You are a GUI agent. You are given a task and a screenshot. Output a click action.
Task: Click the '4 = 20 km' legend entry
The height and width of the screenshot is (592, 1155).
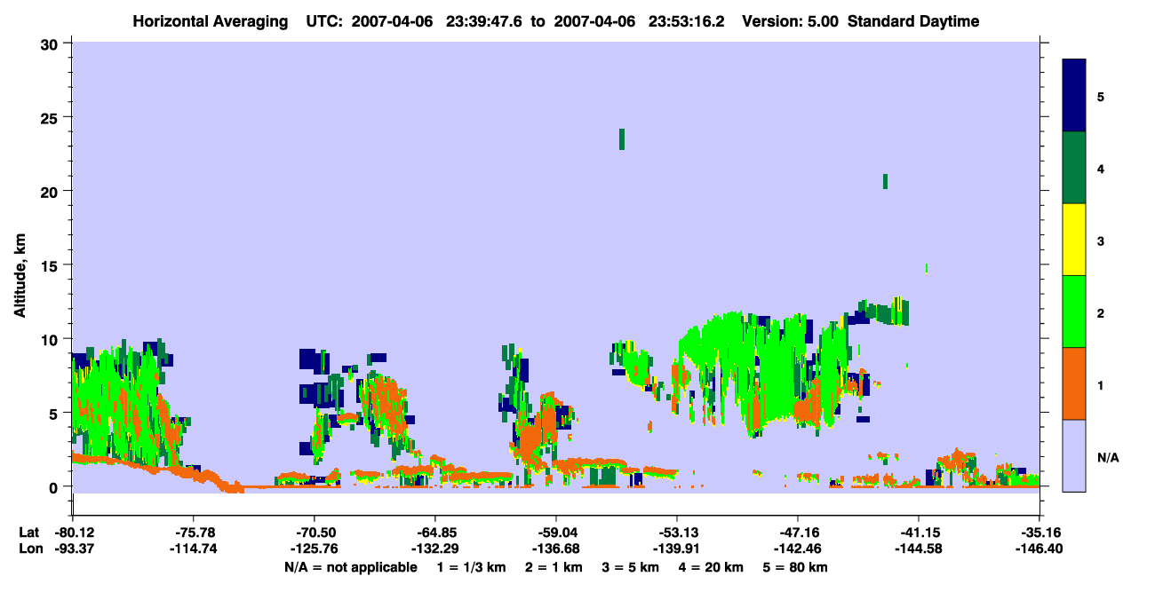click(713, 567)
